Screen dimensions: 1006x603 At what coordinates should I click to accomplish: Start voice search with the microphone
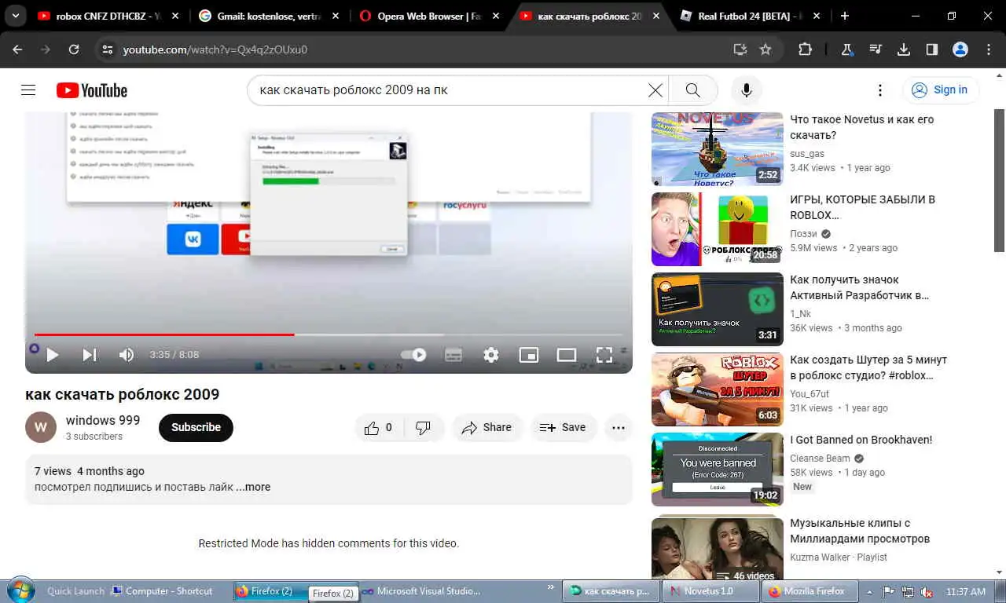[747, 90]
